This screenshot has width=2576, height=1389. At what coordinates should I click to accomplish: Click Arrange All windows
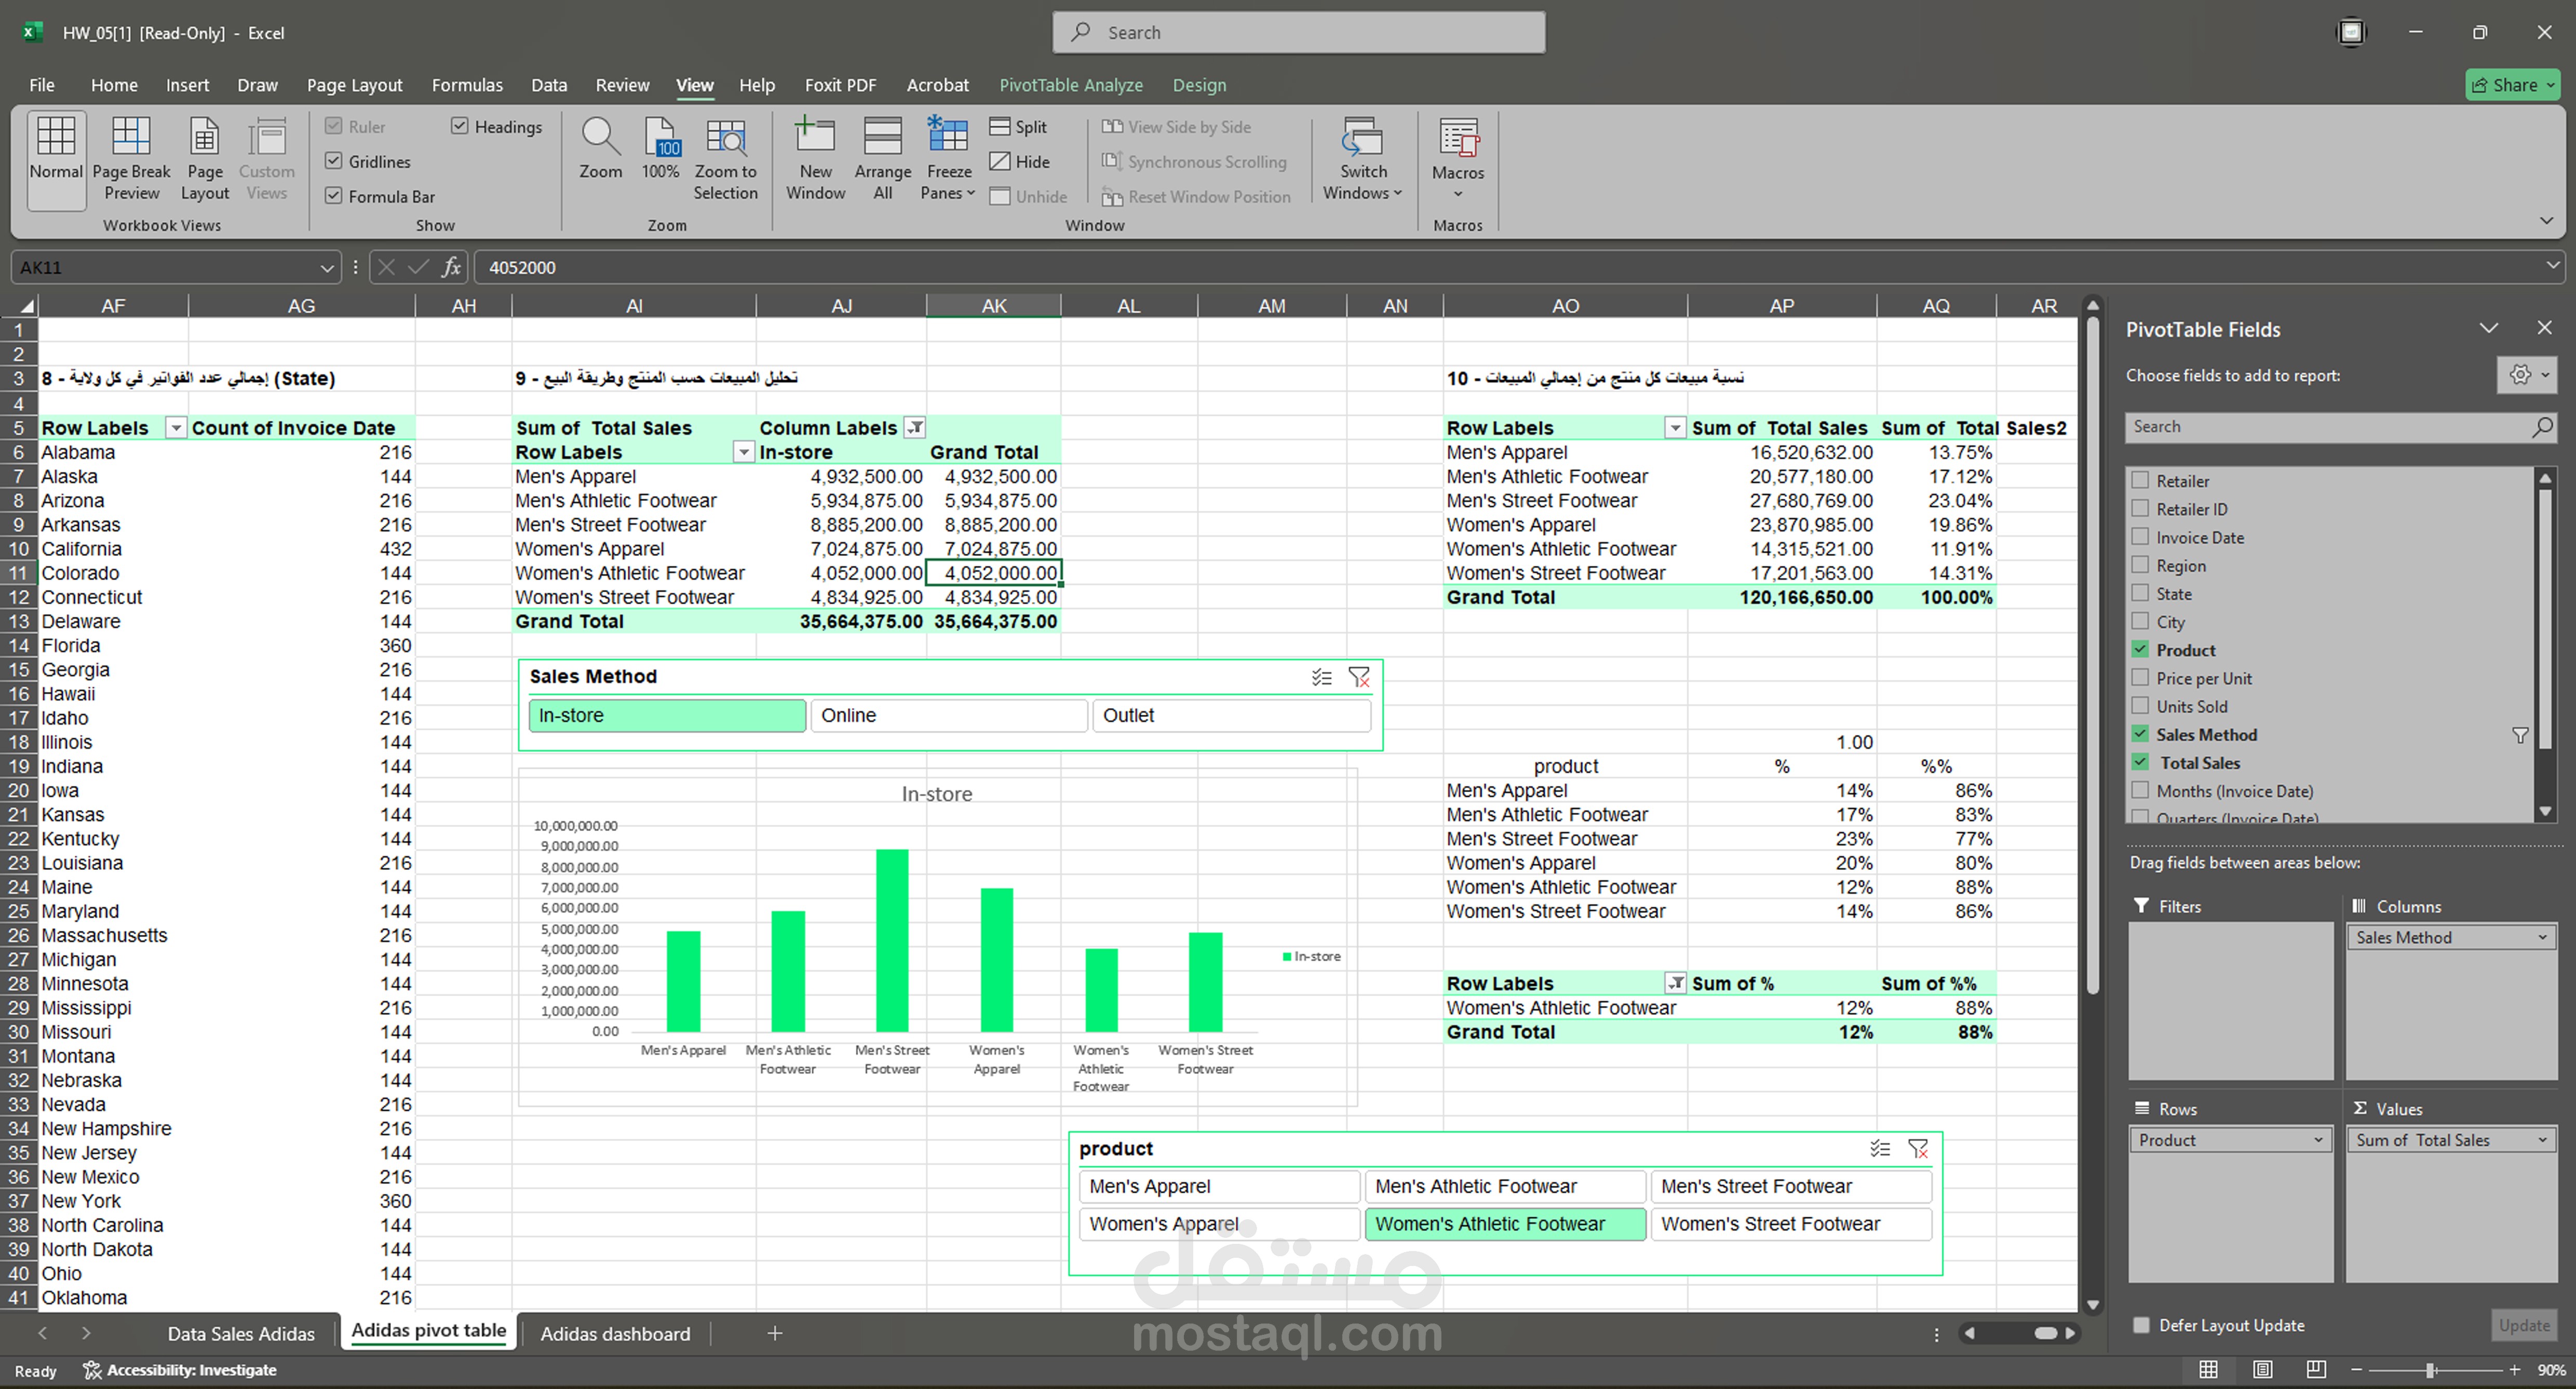(883, 158)
